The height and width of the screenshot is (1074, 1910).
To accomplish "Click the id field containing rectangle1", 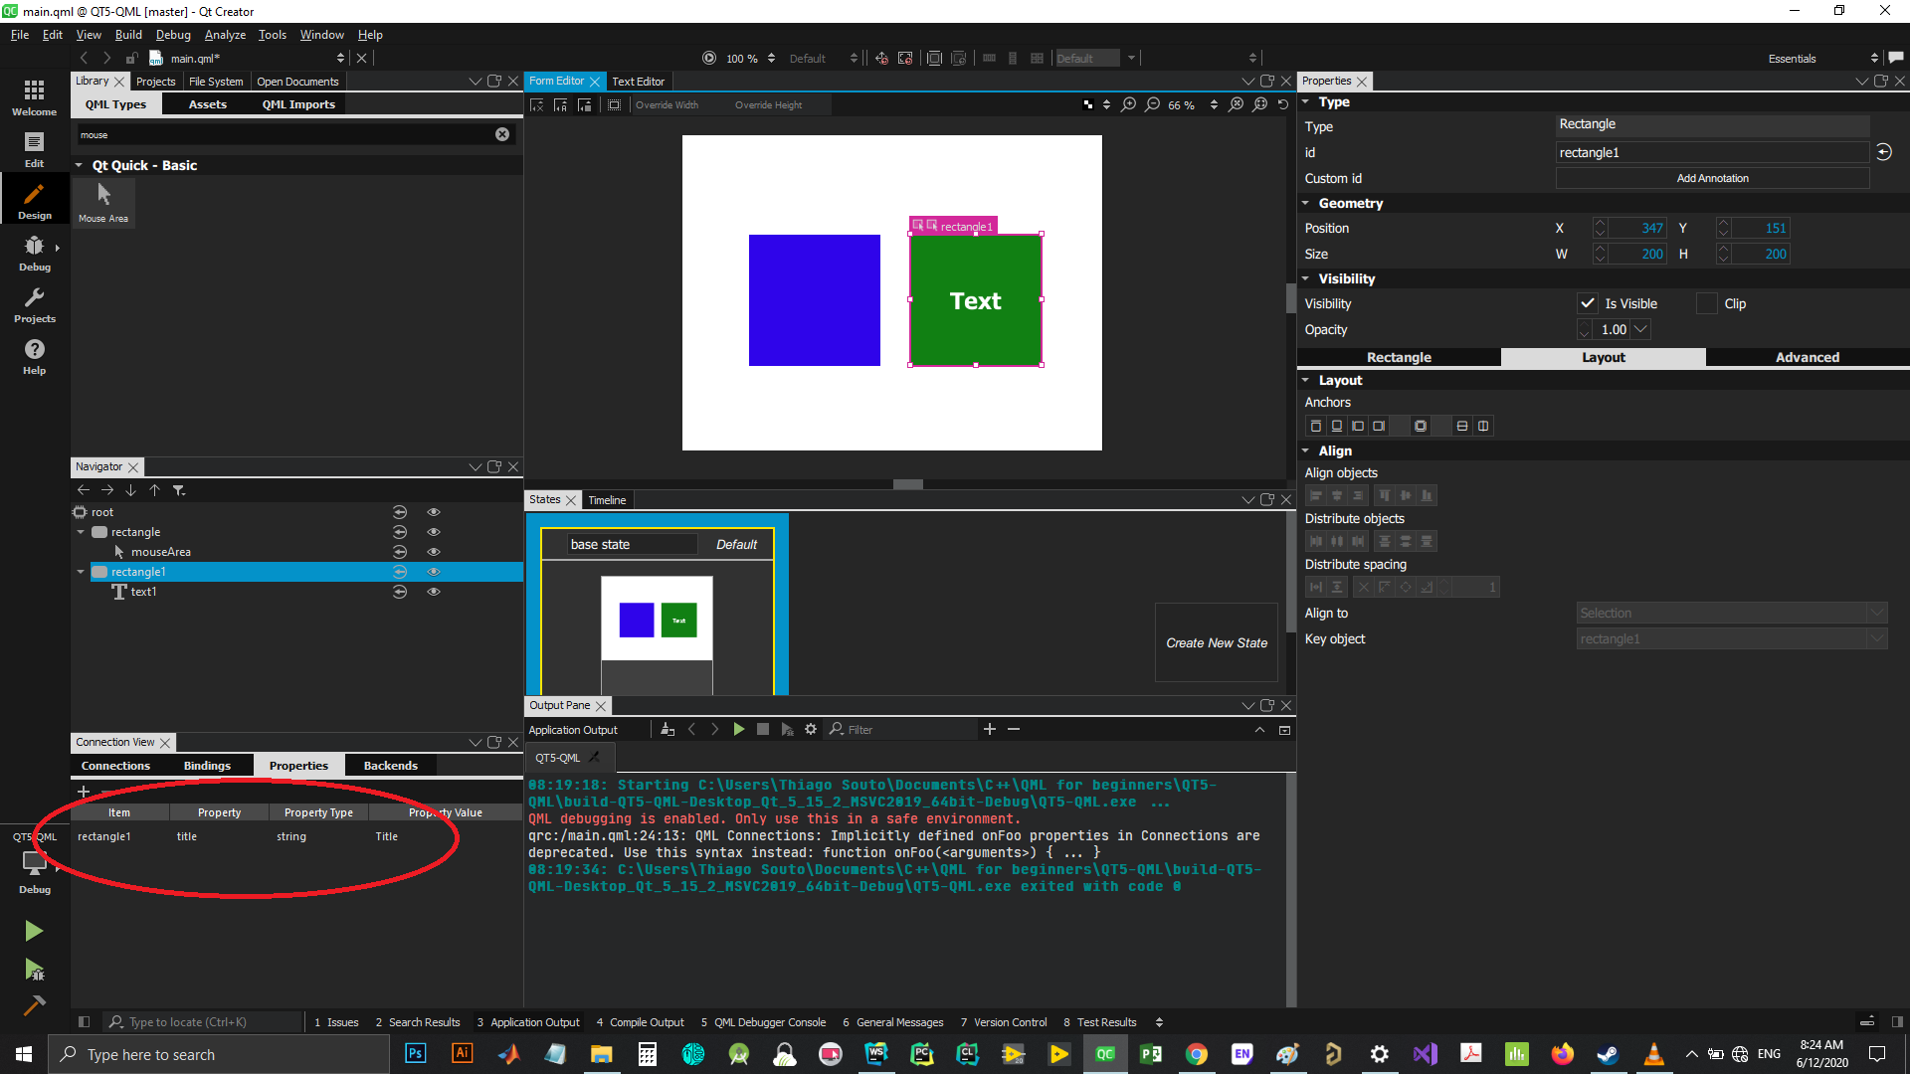I will click(1712, 152).
